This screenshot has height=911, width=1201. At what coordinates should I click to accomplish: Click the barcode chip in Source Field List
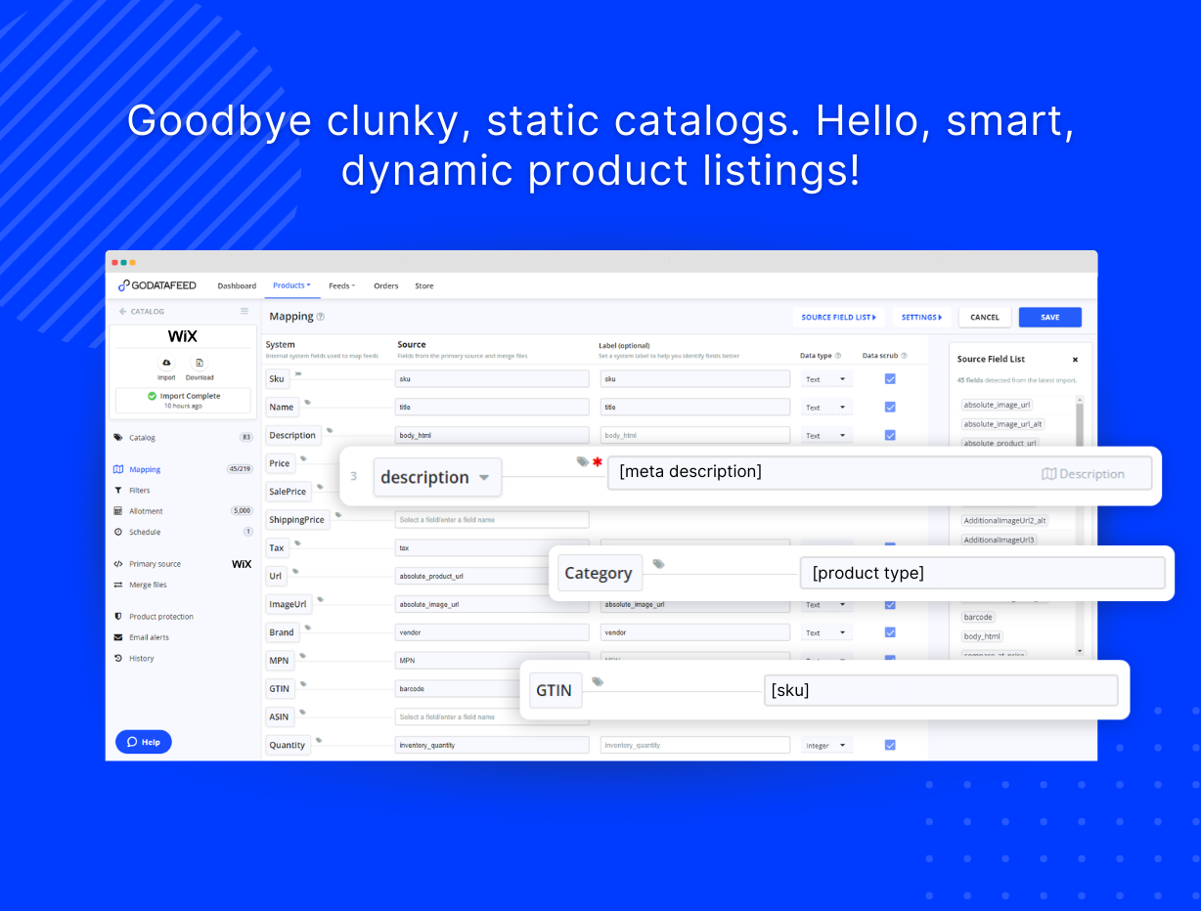[x=978, y=617]
